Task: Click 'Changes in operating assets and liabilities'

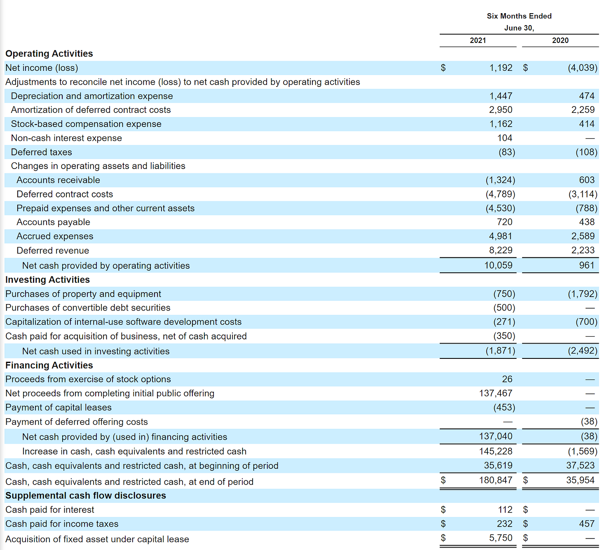Action: tap(98, 166)
